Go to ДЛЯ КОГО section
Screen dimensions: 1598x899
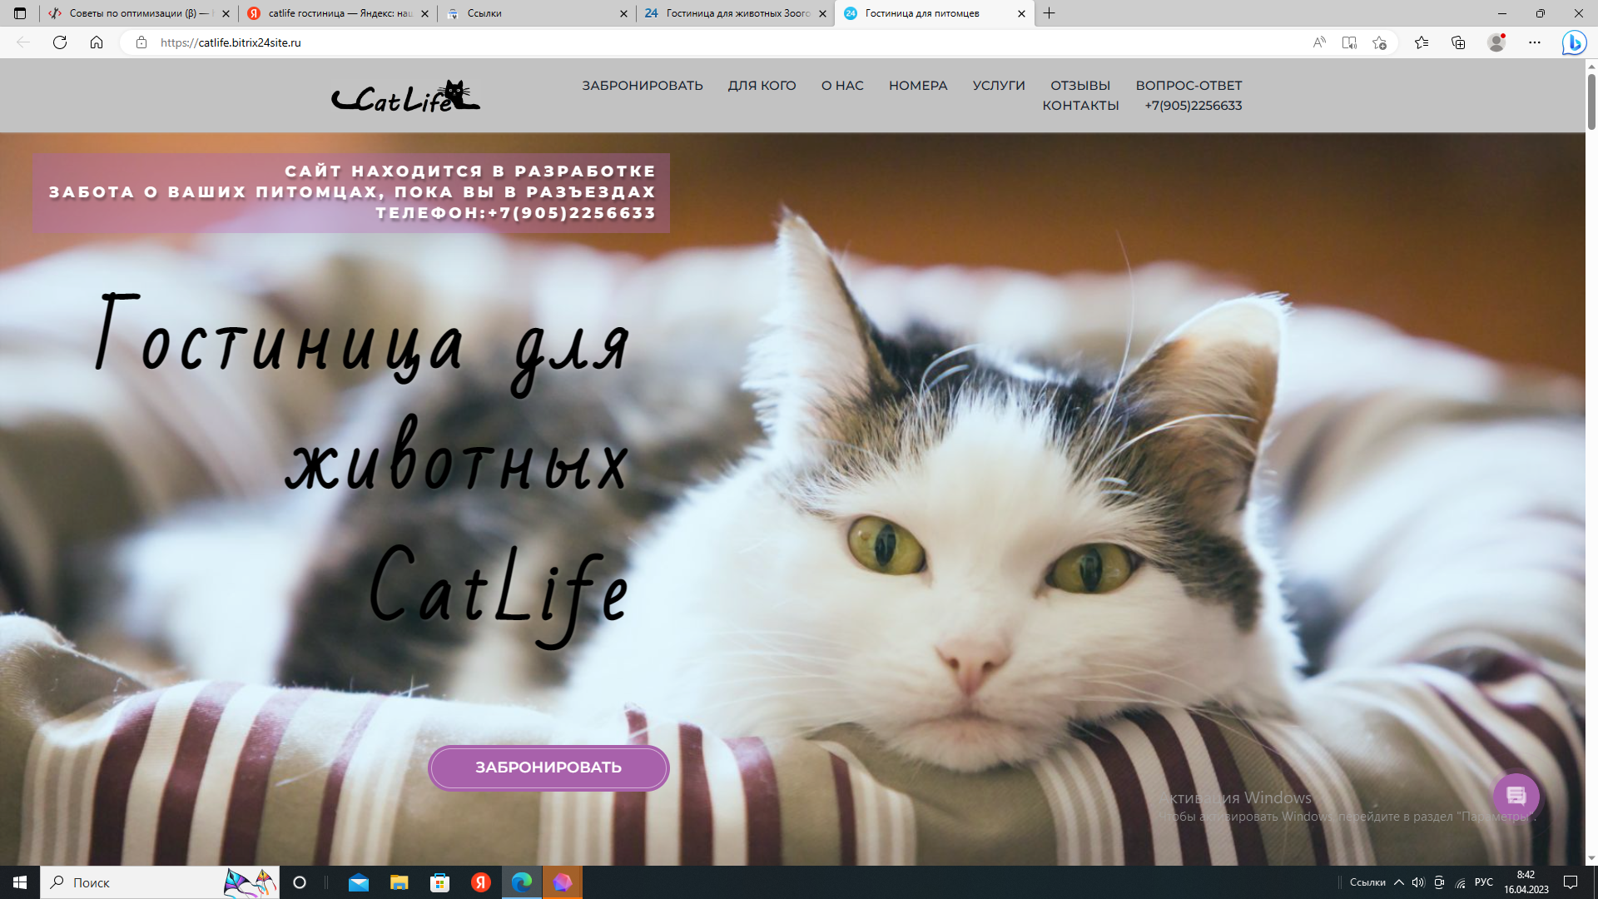pyautogui.click(x=762, y=86)
